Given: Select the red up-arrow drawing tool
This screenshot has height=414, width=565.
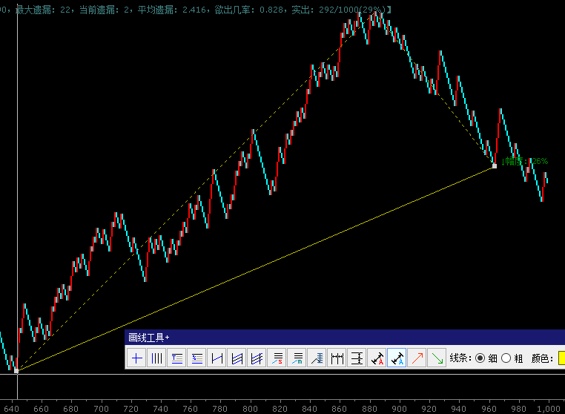Looking at the screenshot, I should point(417,358).
